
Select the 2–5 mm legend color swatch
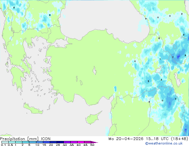coord(26,142)
